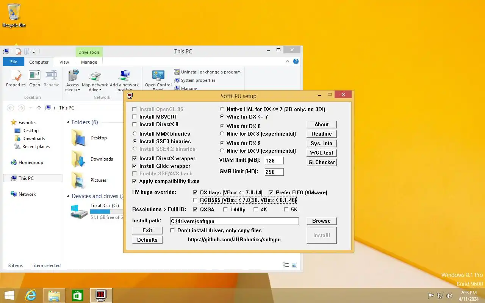Switch to the View ribbon tab

click(64, 62)
